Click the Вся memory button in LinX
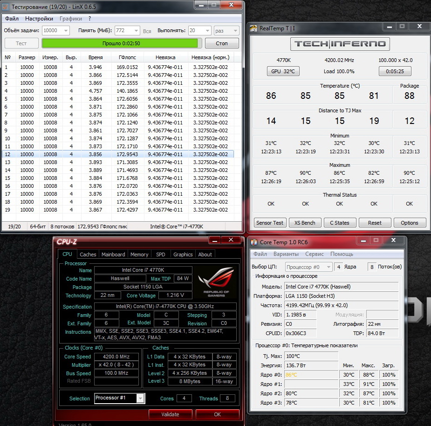Viewport: 431px width, 426px height. pyautogui.click(x=147, y=31)
